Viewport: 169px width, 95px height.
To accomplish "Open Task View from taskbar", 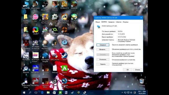I will click(36, 93).
